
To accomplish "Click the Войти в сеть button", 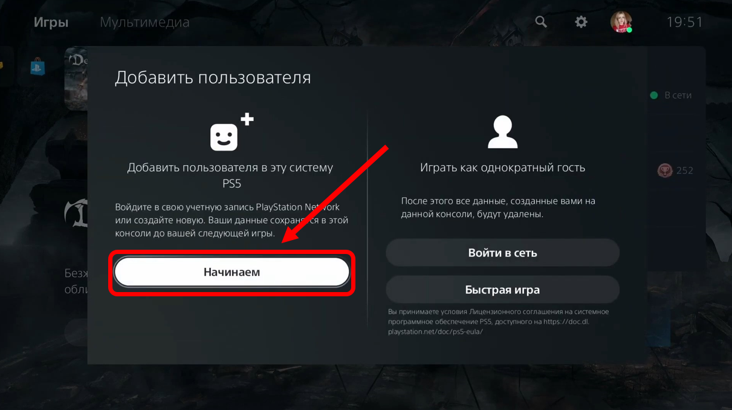I will (x=502, y=253).
